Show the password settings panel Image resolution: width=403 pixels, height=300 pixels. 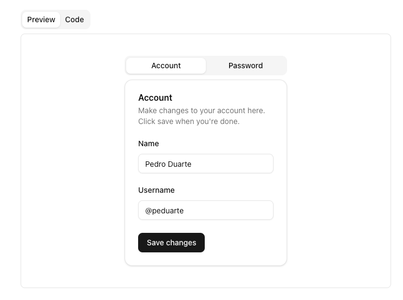[x=245, y=66]
